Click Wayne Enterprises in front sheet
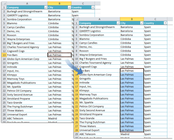 click(99, 55)
